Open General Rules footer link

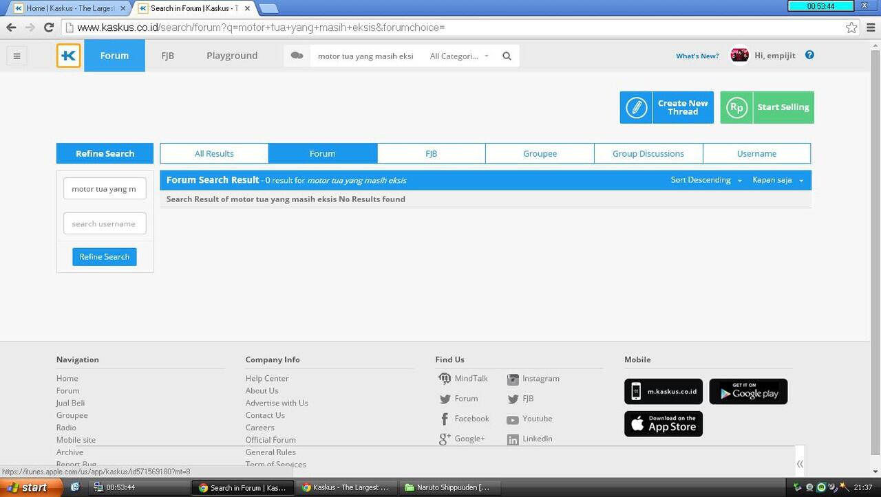click(270, 452)
